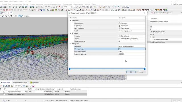Click the blue threshold range slider track

(x=107, y=69)
